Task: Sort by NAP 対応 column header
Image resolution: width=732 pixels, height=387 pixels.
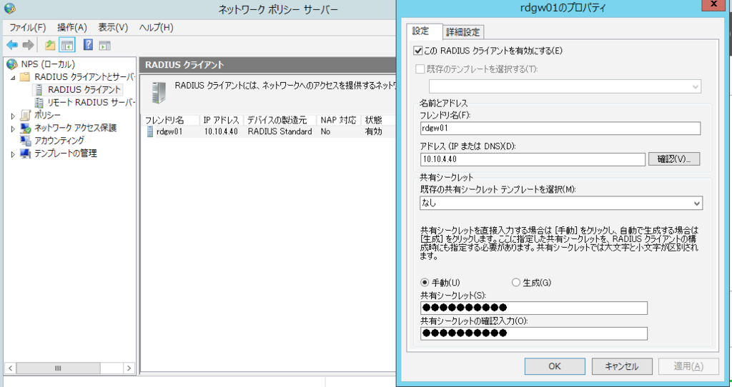Action: click(339, 120)
